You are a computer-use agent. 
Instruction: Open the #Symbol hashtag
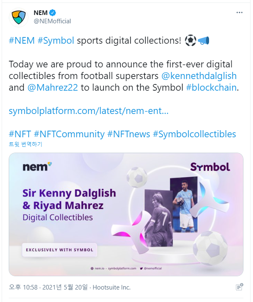pos(56,41)
